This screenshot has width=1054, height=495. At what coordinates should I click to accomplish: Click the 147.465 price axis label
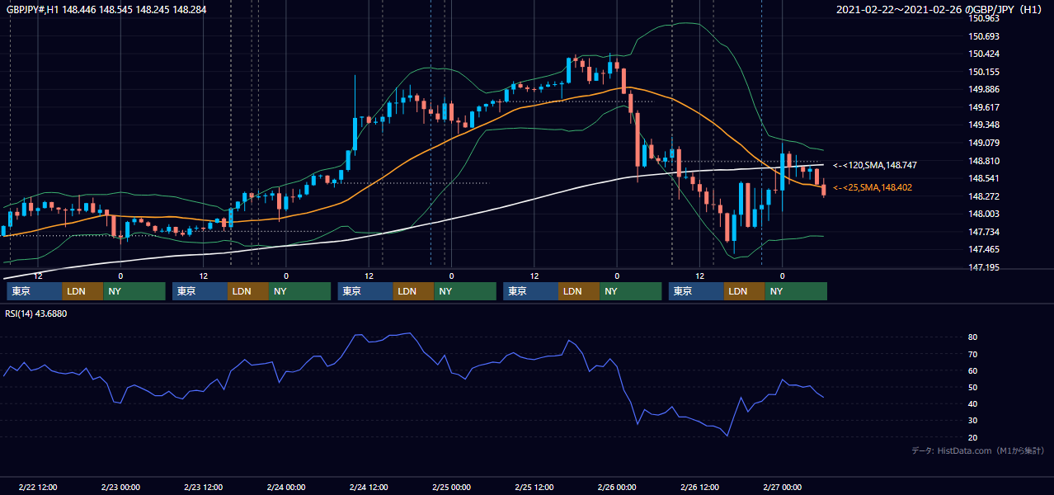[984, 249]
